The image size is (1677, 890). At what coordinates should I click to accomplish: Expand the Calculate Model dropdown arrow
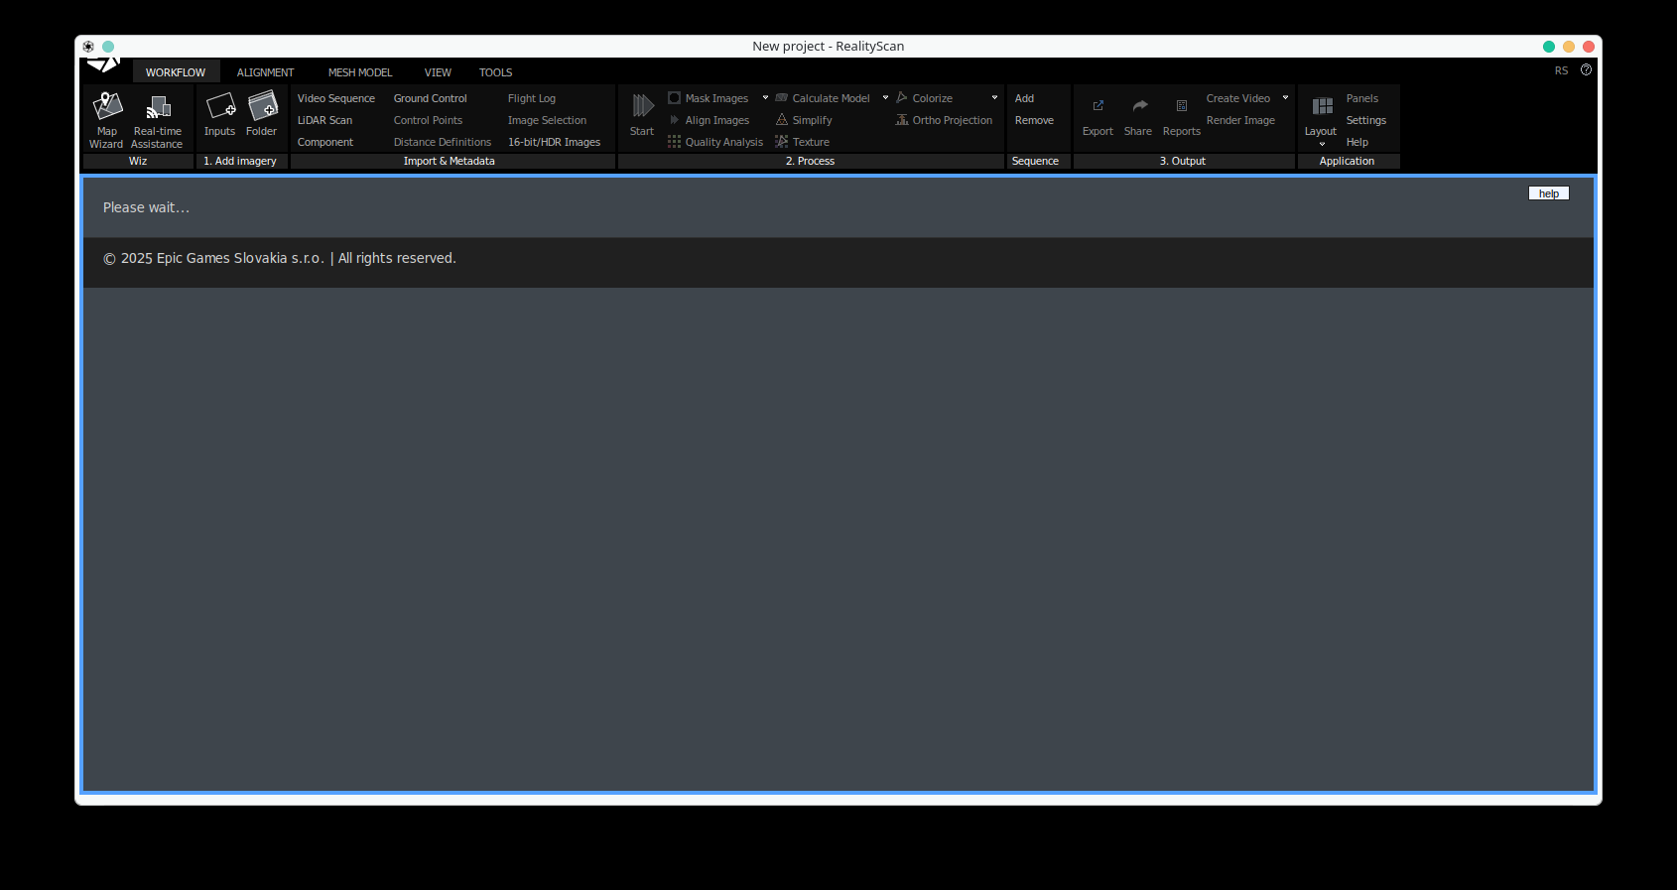pyautogui.click(x=885, y=98)
